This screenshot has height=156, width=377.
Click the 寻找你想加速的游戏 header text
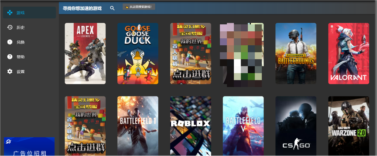[82, 8]
